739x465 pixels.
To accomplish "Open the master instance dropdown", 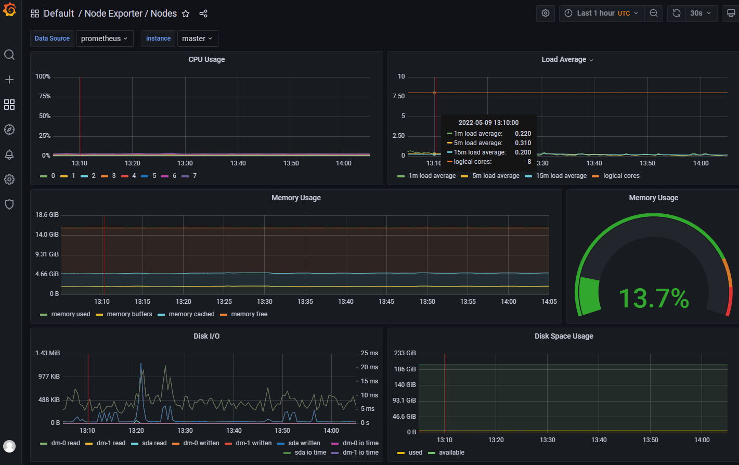I will pos(198,38).
